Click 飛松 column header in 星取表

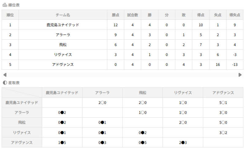tap(143, 93)
